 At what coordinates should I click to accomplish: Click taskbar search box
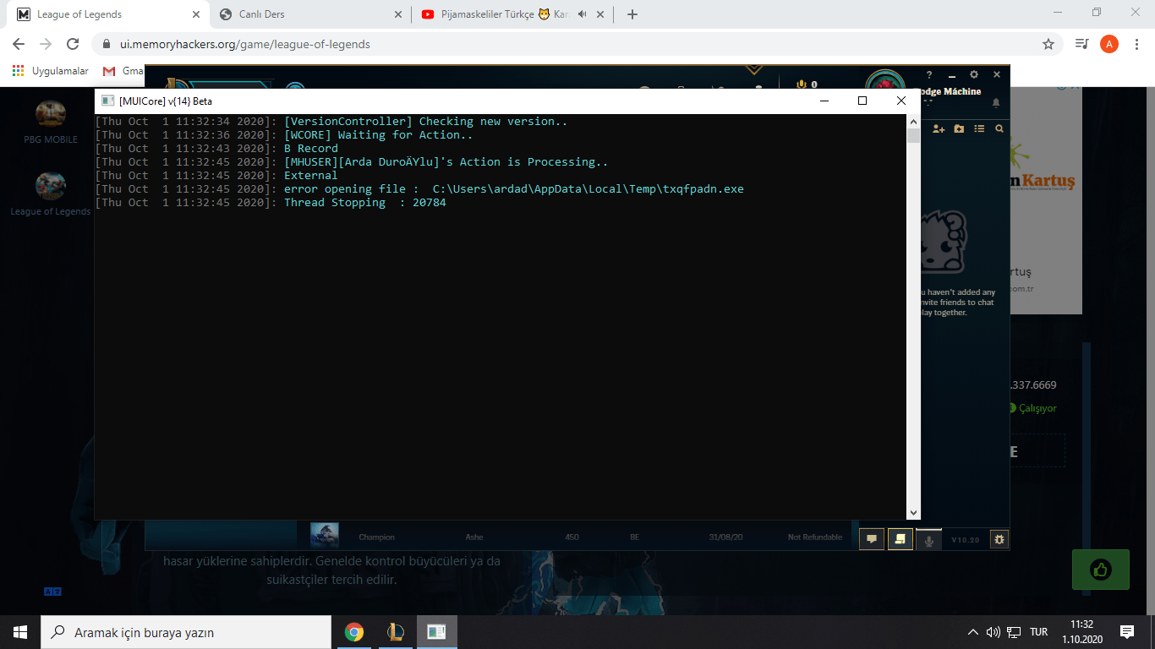(186, 632)
